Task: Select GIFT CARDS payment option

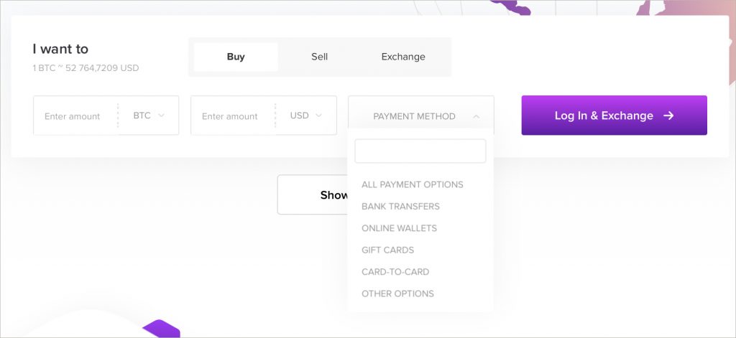Action: click(x=387, y=250)
